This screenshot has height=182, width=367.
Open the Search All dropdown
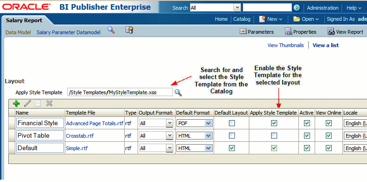pyautogui.click(x=237, y=8)
